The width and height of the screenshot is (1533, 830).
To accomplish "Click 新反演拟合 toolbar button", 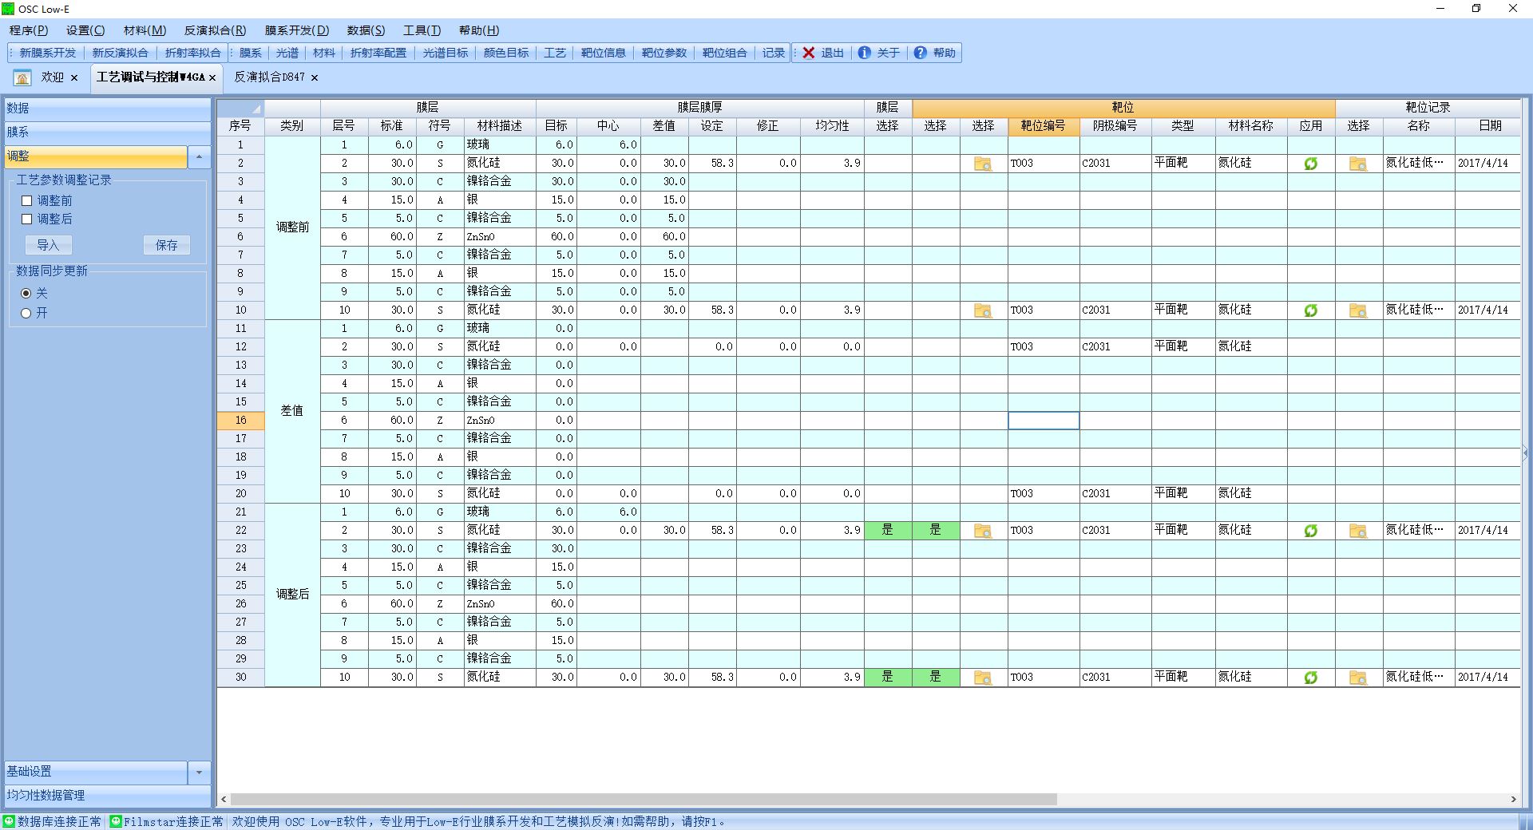I will (x=121, y=53).
